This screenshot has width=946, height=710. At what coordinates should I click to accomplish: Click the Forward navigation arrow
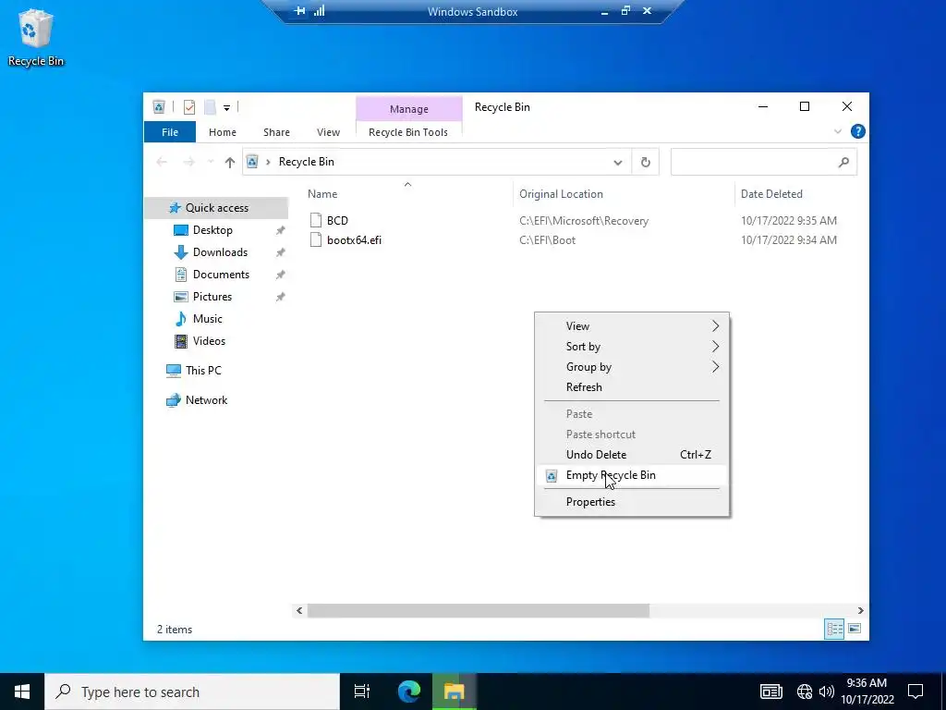point(188,162)
